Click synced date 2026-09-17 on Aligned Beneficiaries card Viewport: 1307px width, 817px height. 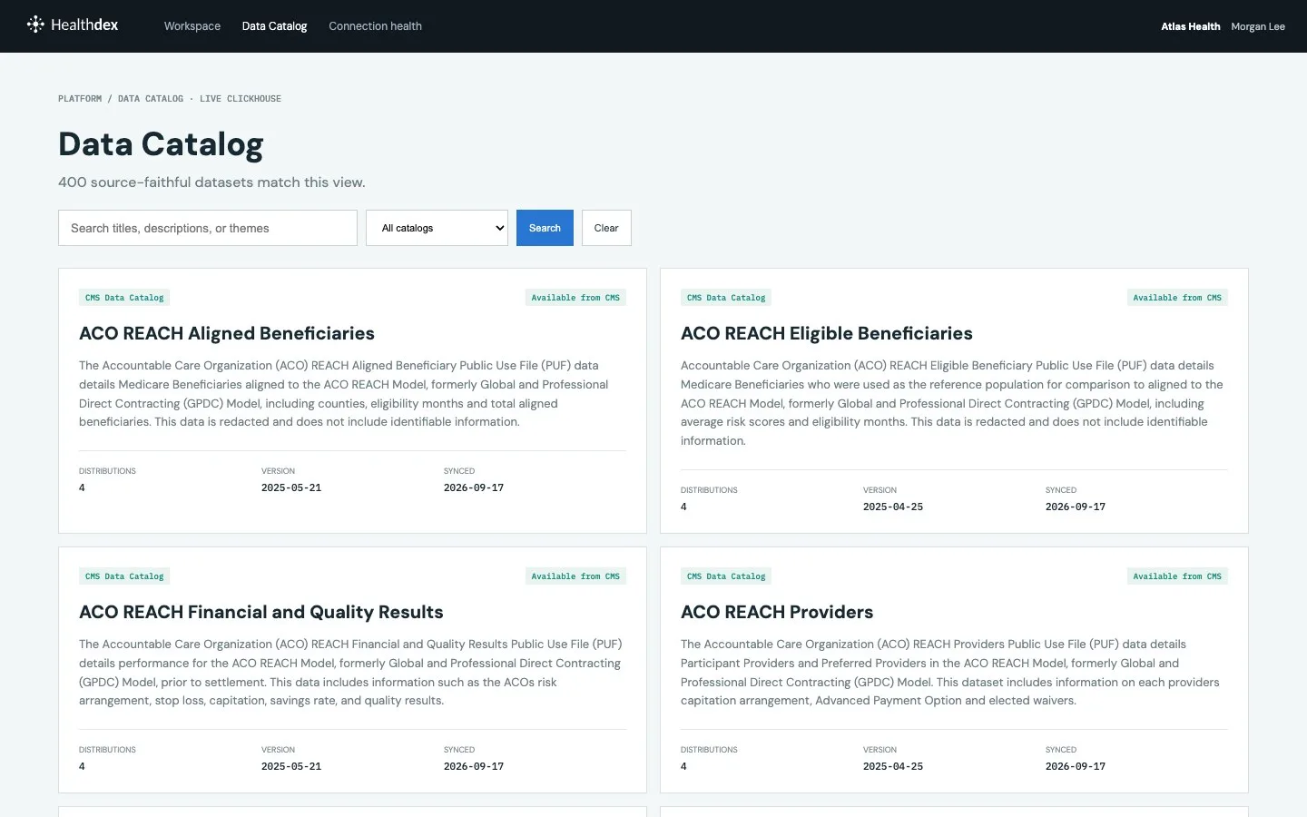pyautogui.click(x=474, y=487)
